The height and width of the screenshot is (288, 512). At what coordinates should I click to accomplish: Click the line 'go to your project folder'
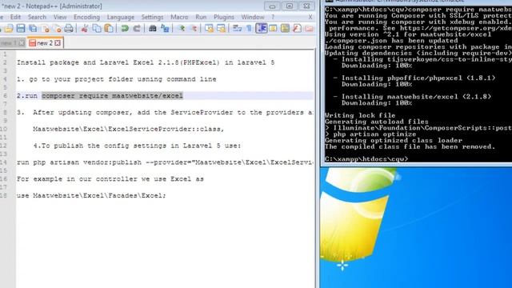click(x=117, y=79)
